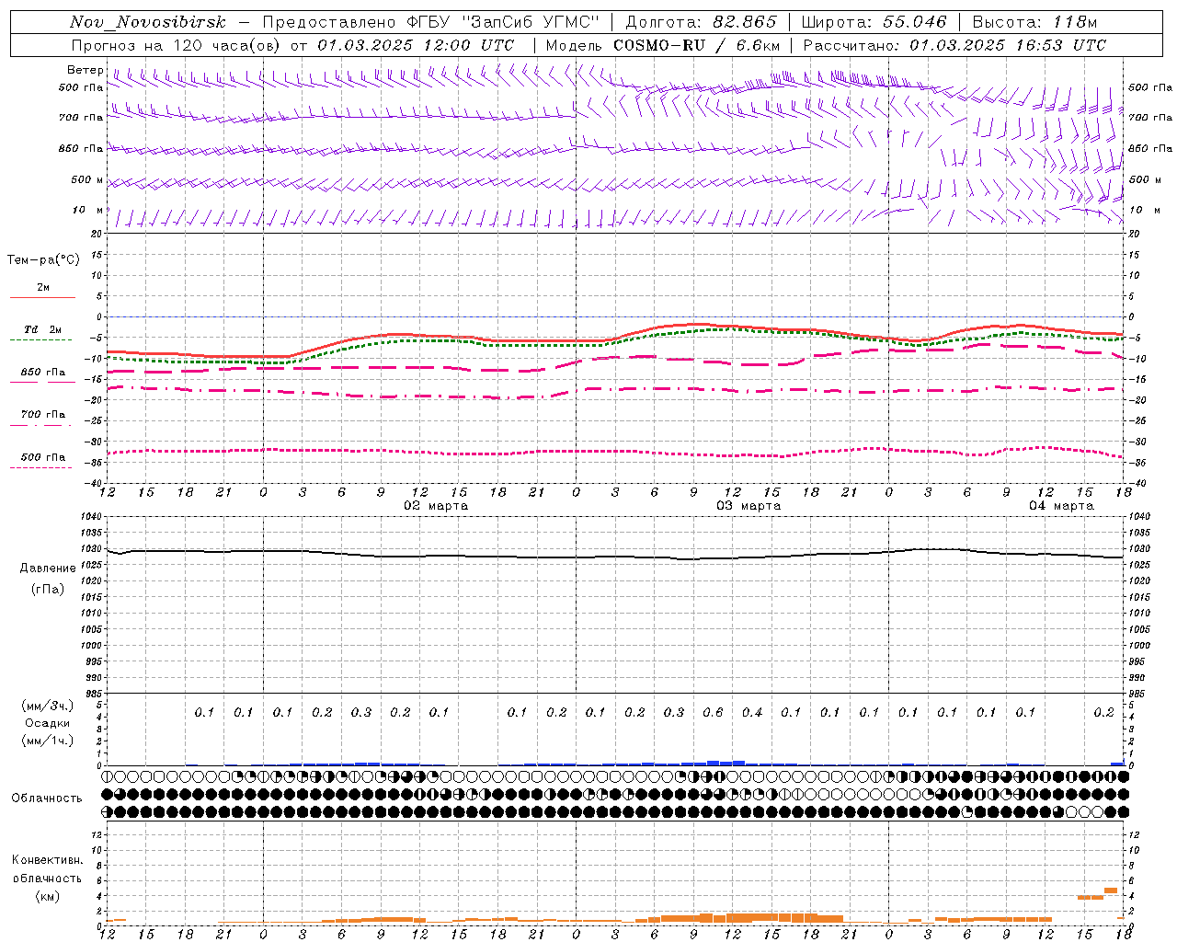Screen dimensions: 1177x942
Task: Click the Конвективн. label at bottom left
Action: (x=47, y=860)
